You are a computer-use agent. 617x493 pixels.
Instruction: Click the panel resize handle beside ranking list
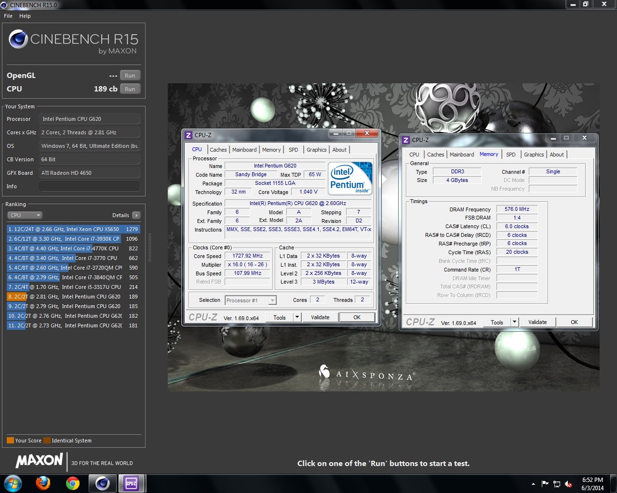pos(149,248)
